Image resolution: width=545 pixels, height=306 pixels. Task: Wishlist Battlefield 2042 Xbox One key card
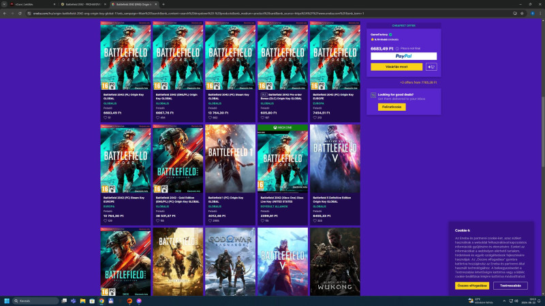click(x=262, y=220)
